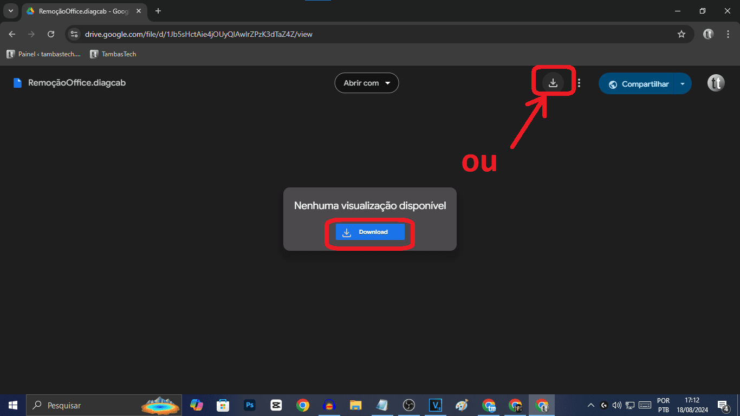
Task: Click the download icon in Drive's toolbar
Action: point(553,82)
